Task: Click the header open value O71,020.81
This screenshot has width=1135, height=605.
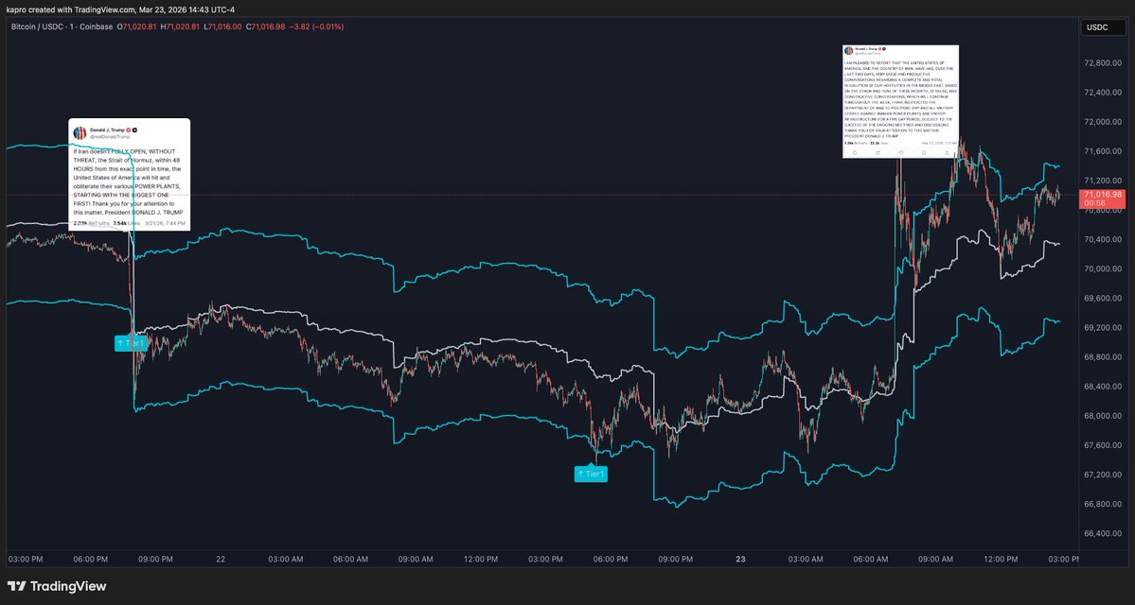Action: point(137,26)
